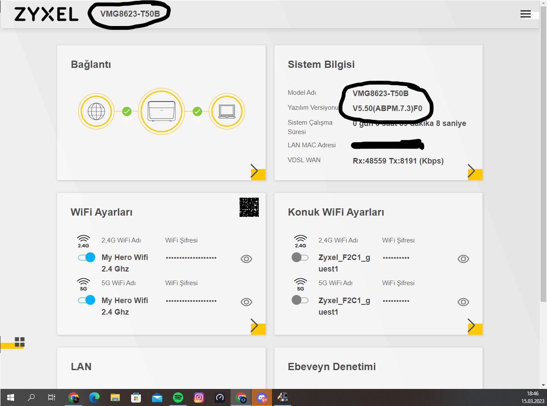Click the Ebeveyn Denetimi card title
The width and height of the screenshot is (547, 406).
pyautogui.click(x=332, y=367)
